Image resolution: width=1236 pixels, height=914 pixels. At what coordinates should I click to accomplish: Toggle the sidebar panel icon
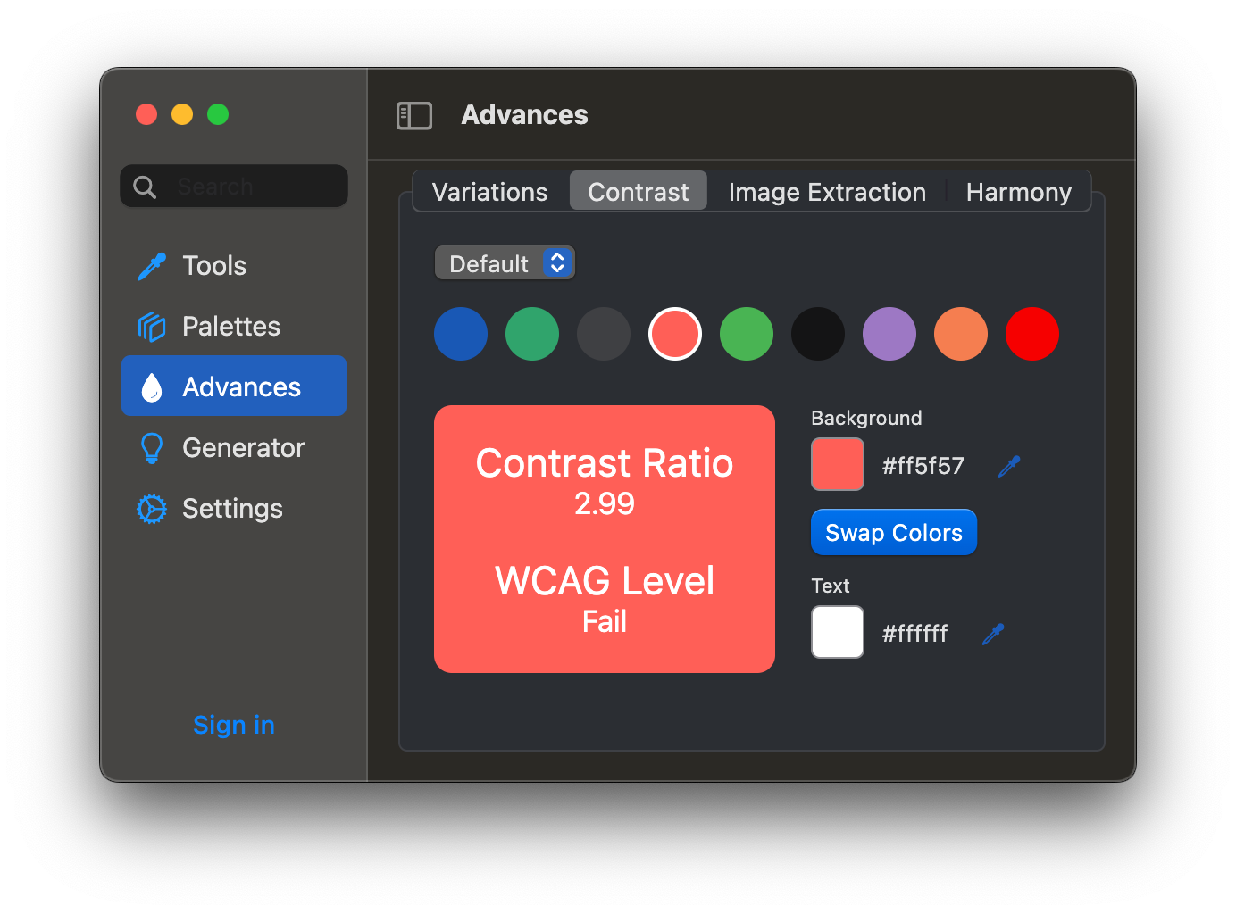point(413,115)
